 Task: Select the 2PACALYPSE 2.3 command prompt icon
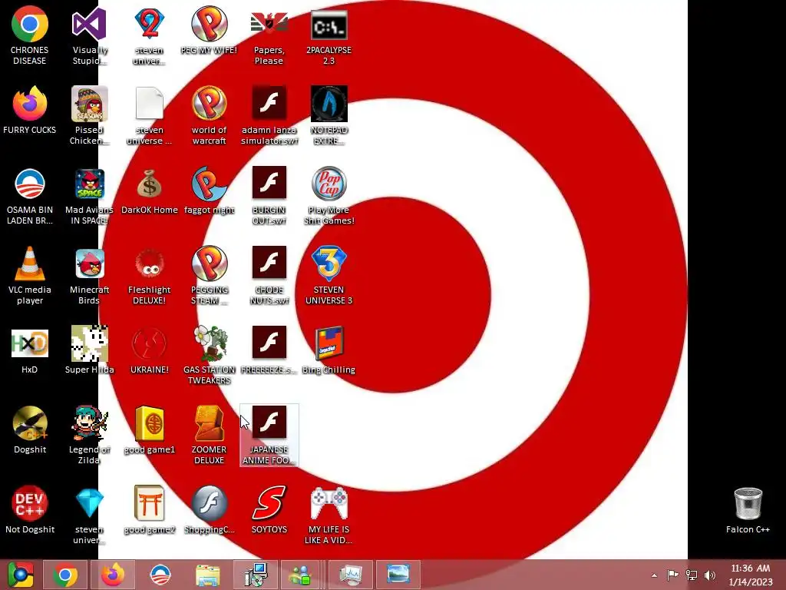pyautogui.click(x=329, y=35)
